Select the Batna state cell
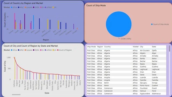 coord(154,58)
